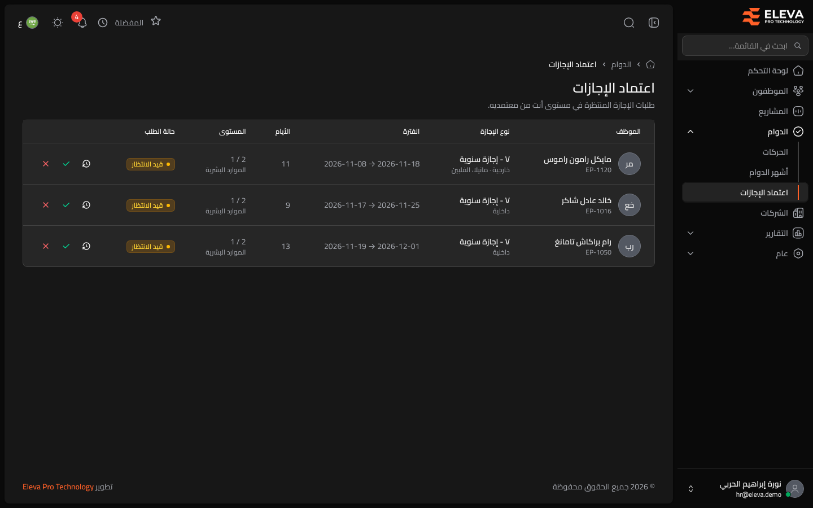Approve leave request for مايكل رامون راموس
Screen dimensions: 813x508
click(x=66, y=164)
